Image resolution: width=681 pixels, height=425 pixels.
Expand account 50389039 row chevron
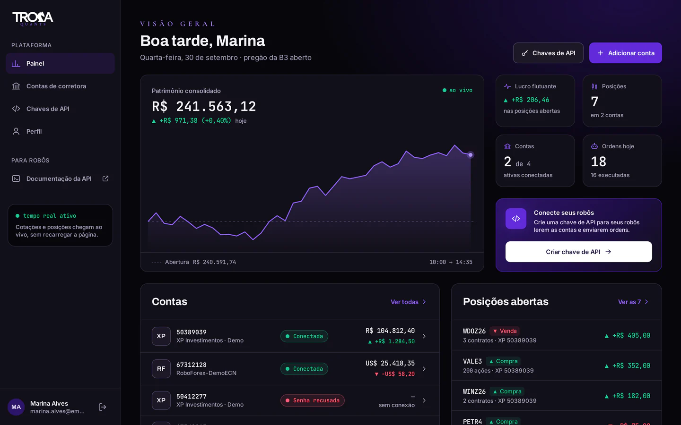coord(424,336)
